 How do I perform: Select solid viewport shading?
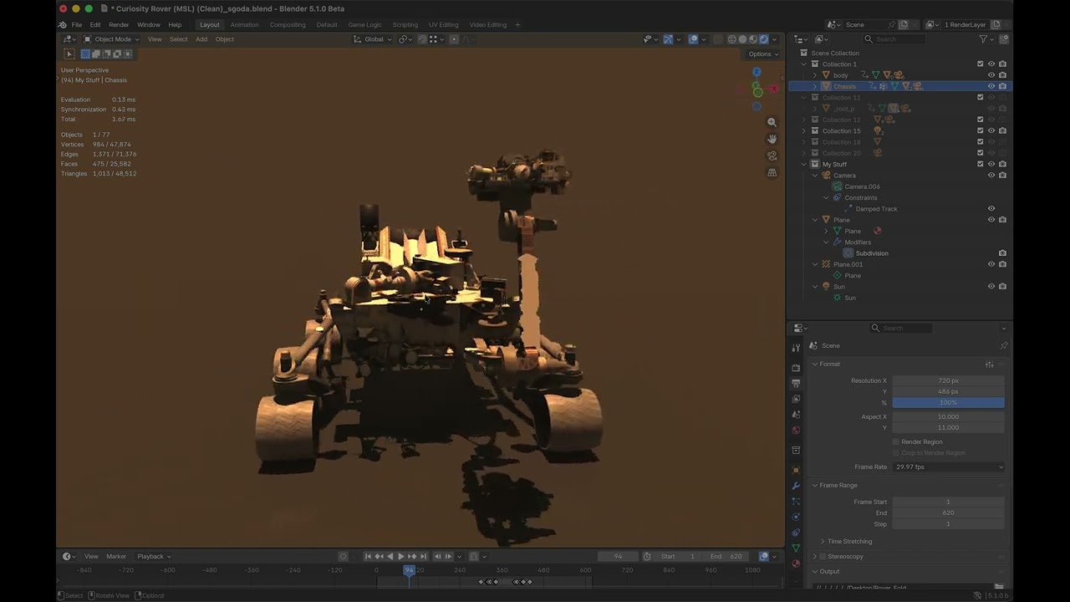point(742,39)
